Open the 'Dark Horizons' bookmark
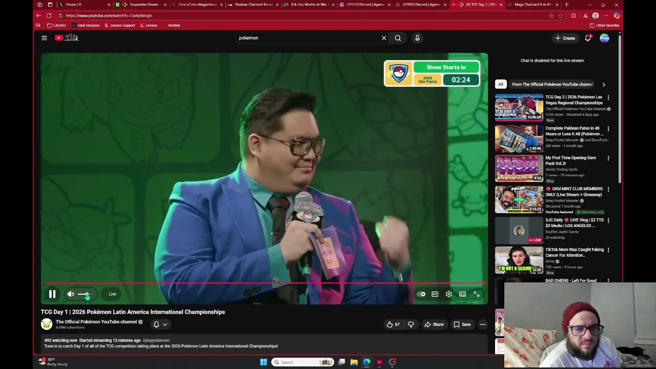The height and width of the screenshot is (369, 656). tap(86, 25)
